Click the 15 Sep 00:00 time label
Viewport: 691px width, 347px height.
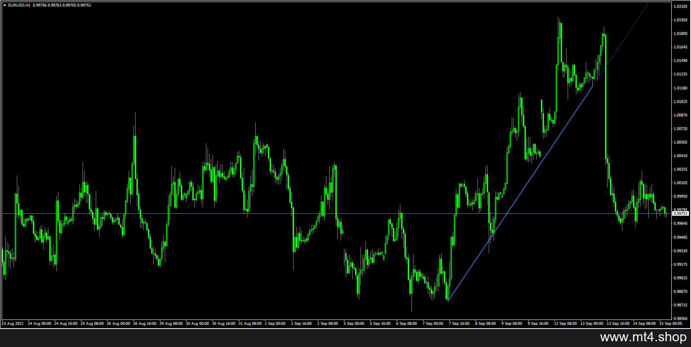[670, 324]
